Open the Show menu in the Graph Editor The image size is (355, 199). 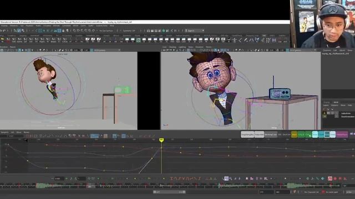[19, 133]
